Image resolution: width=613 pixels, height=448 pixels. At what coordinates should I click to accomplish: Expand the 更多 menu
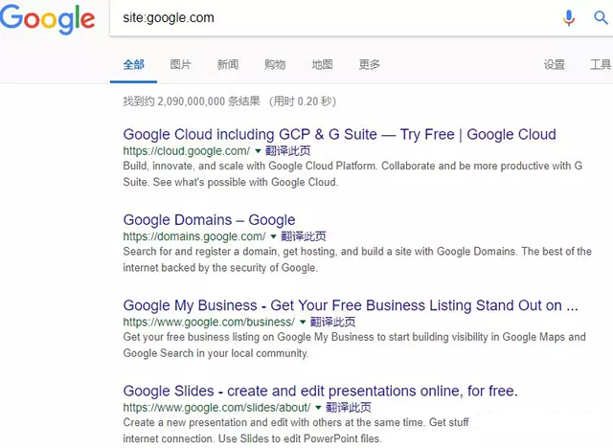370,64
